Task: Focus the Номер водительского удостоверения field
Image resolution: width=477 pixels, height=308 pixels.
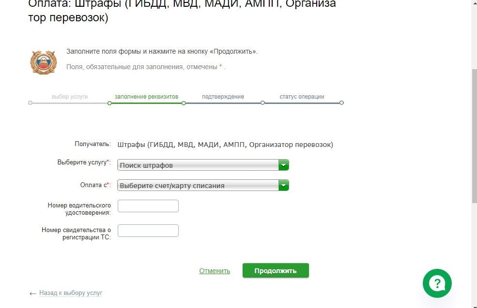Action: point(148,206)
